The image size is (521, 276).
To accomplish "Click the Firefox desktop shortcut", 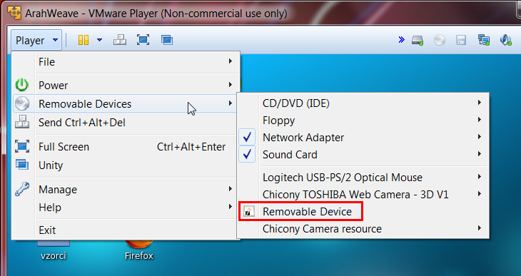I will pyautogui.click(x=139, y=250).
